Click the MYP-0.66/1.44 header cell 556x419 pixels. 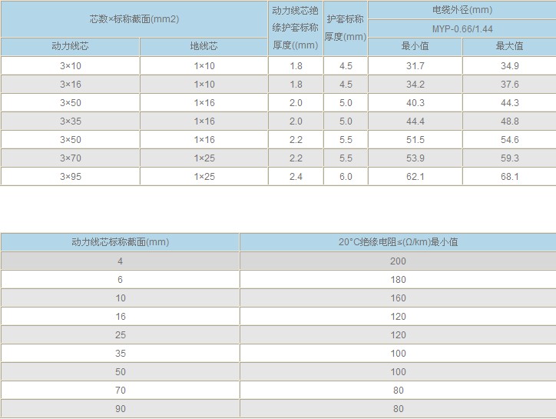click(x=462, y=28)
